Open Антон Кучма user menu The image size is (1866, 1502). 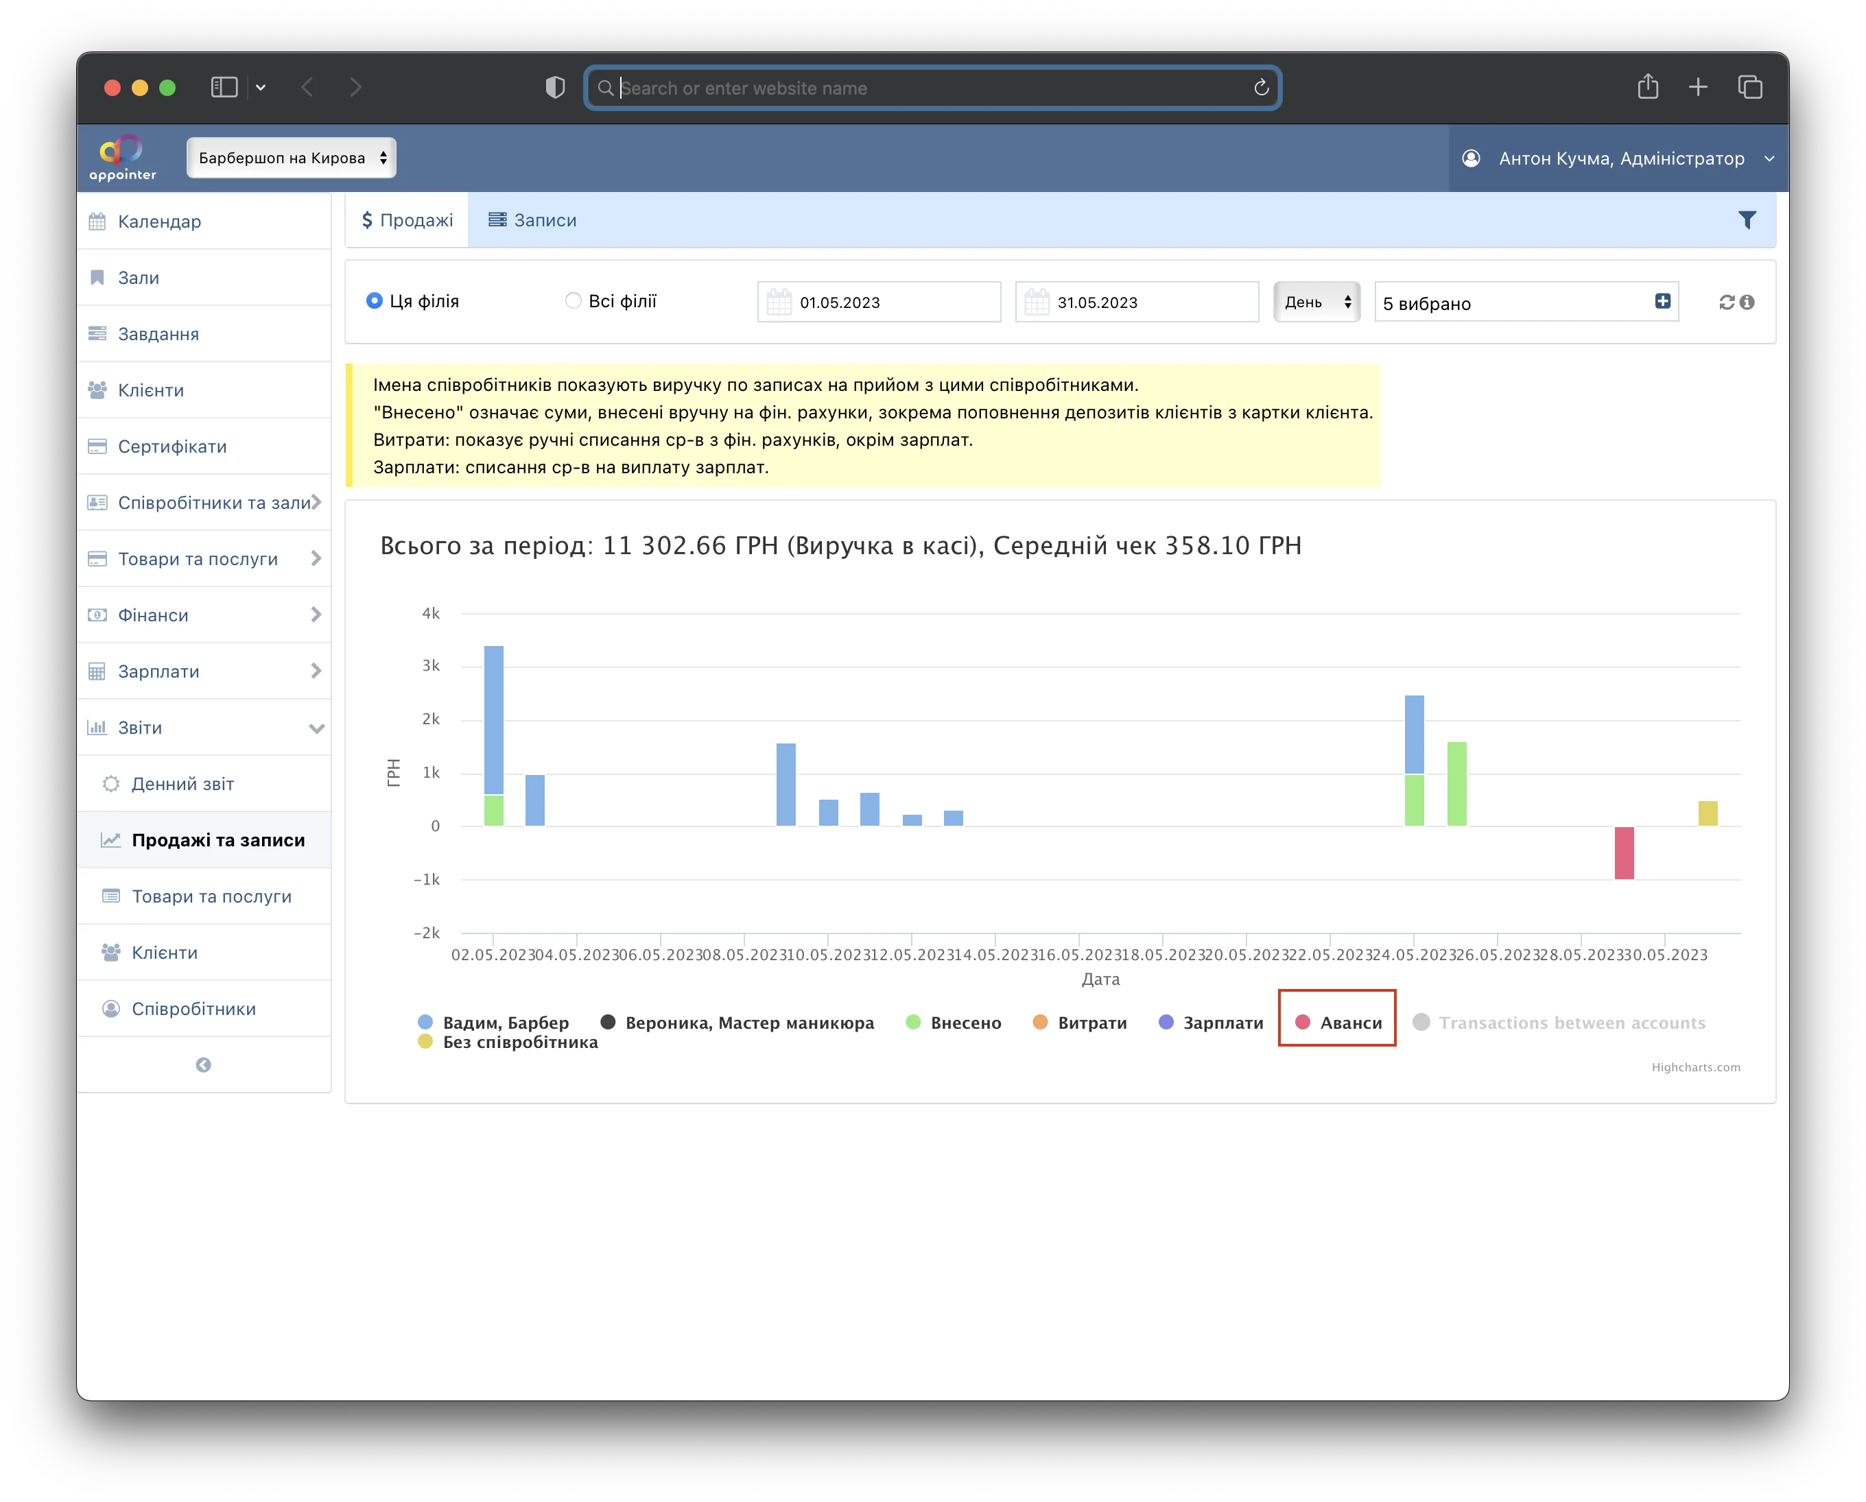click(x=1618, y=158)
